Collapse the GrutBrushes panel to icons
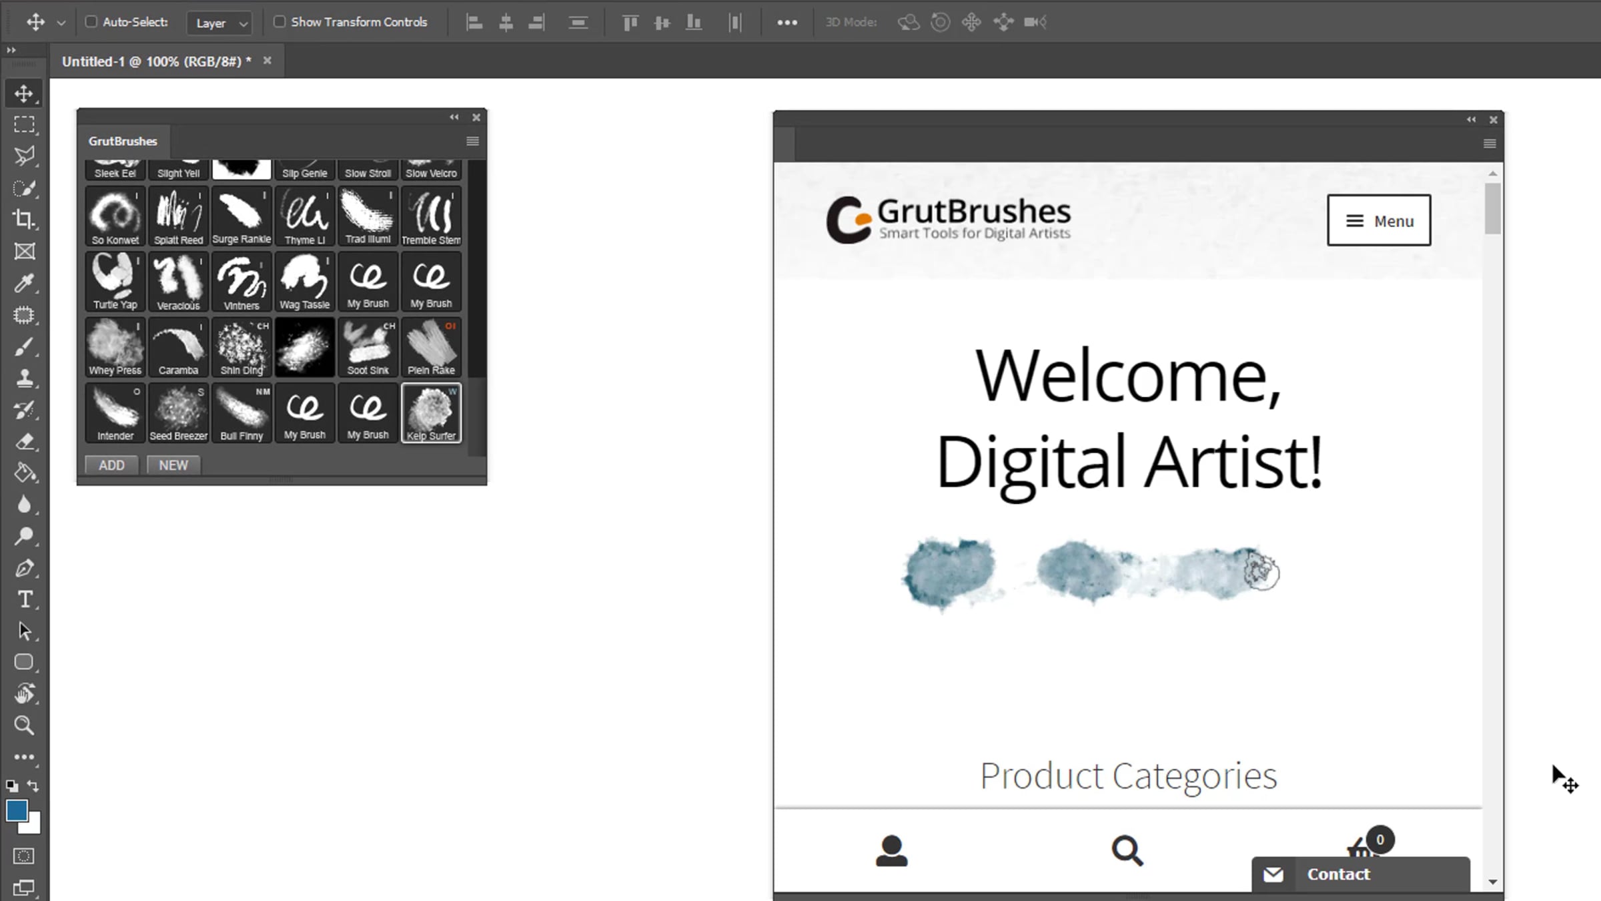Screen dimensions: 1601x901 (x=454, y=117)
